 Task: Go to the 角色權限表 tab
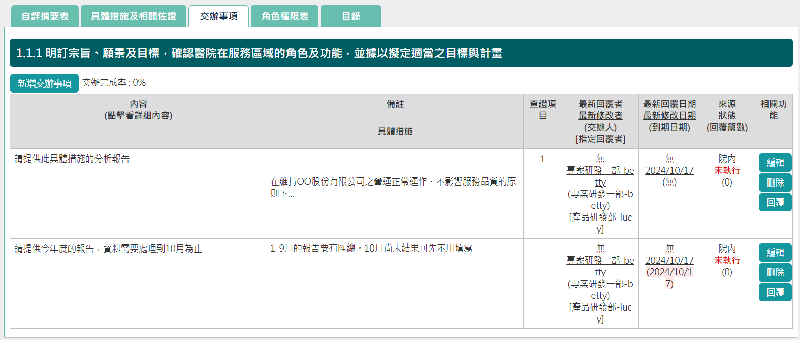click(x=284, y=16)
